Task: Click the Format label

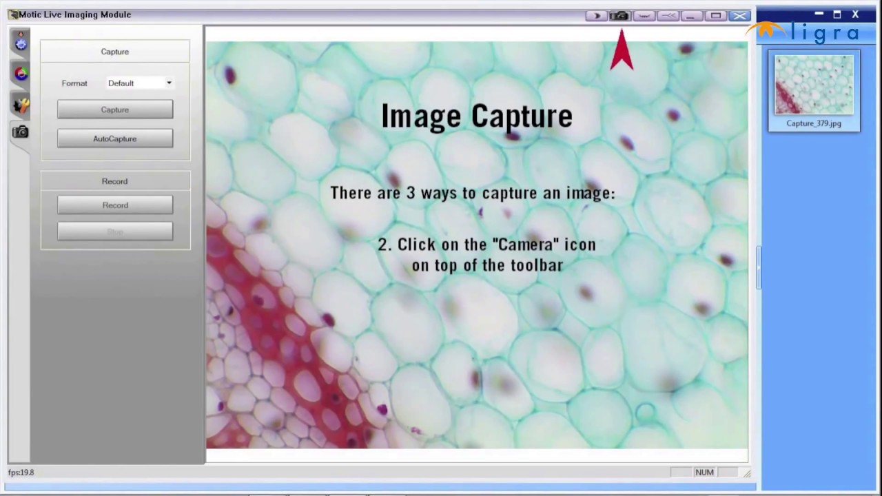Action: pos(74,83)
